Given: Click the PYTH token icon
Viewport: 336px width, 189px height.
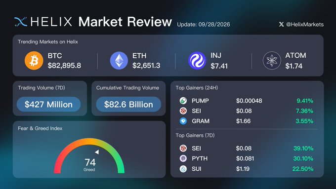Looking at the screenshot, I should point(183,158).
